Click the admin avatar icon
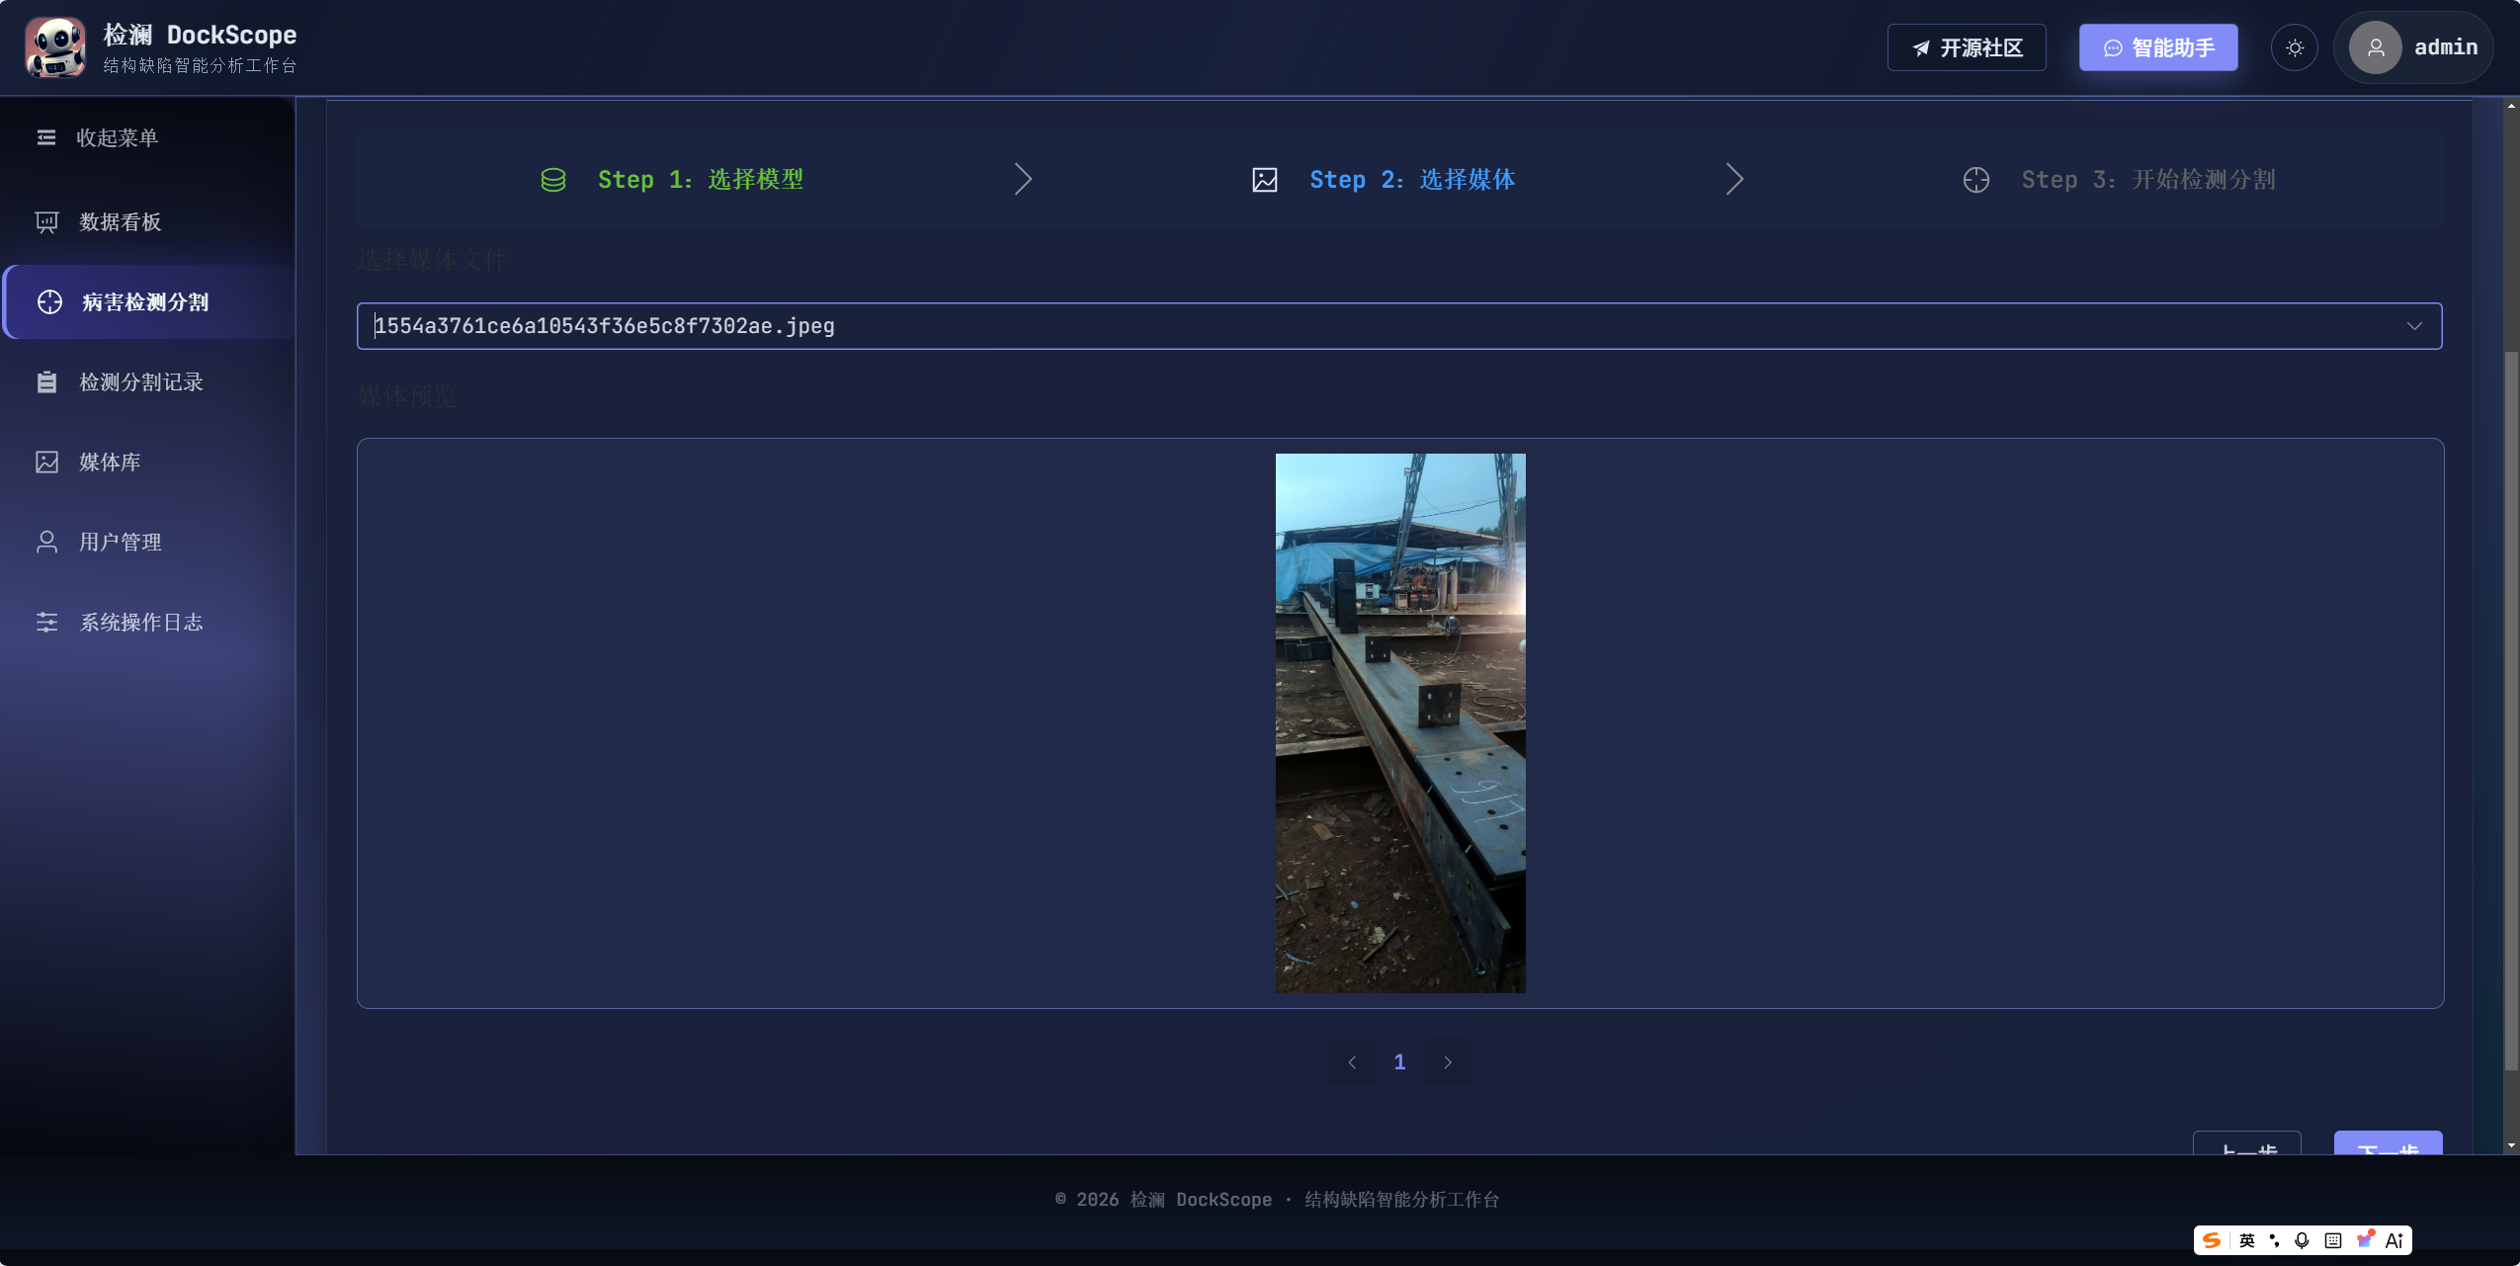Viewport: 2520px width, 1266px height. click(2376, 47)
